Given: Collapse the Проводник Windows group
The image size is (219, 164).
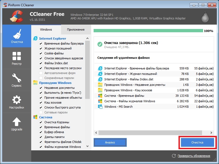Looking at the screenshot, I should click(55, 83).
